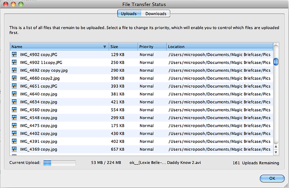Click the 390 KB size cell
289x188 pixels.
click(x=118, y=79)
